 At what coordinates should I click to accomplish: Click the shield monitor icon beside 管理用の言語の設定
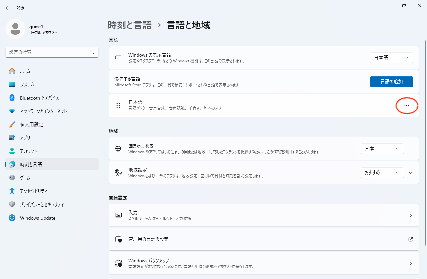(118, 239)
